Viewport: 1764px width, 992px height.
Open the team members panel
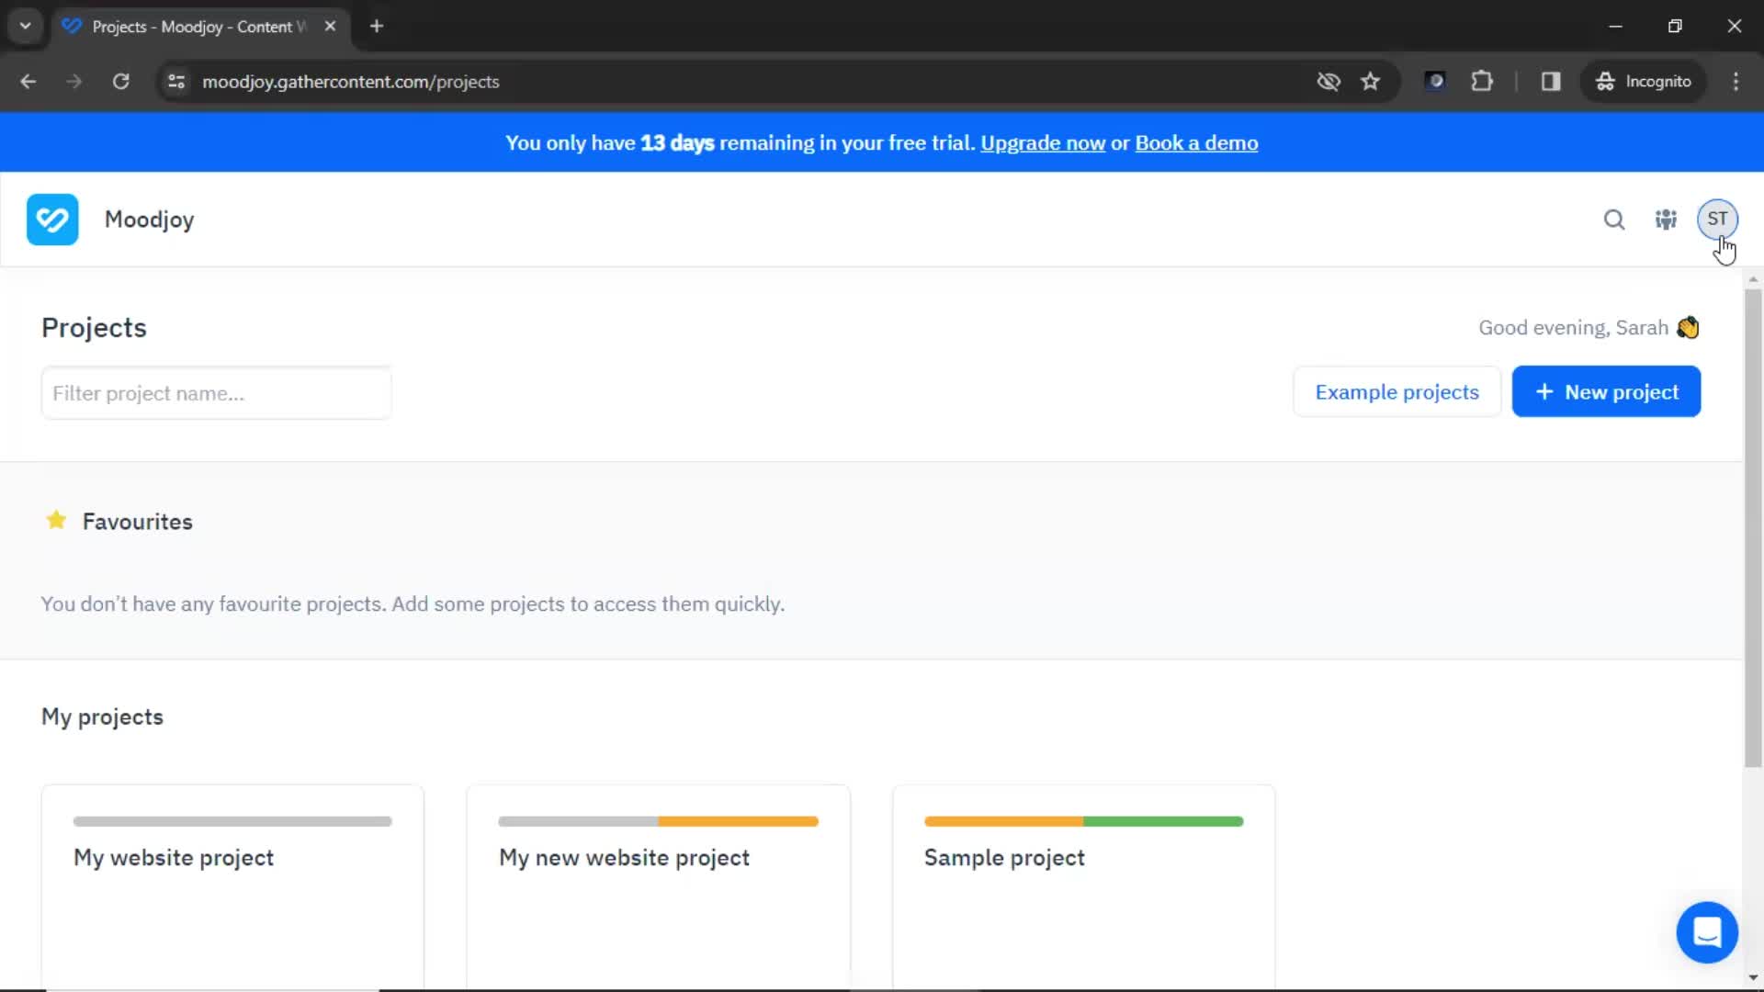[1666, 220]
